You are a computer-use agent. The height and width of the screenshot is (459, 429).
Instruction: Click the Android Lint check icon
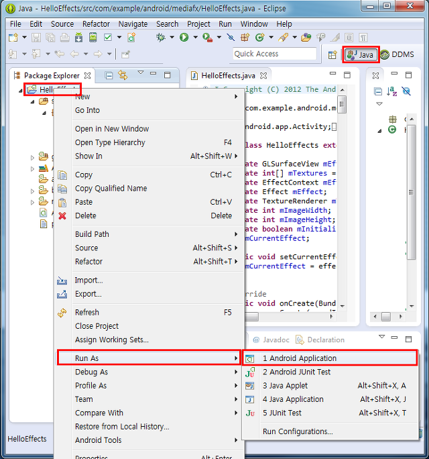[108, 38]
